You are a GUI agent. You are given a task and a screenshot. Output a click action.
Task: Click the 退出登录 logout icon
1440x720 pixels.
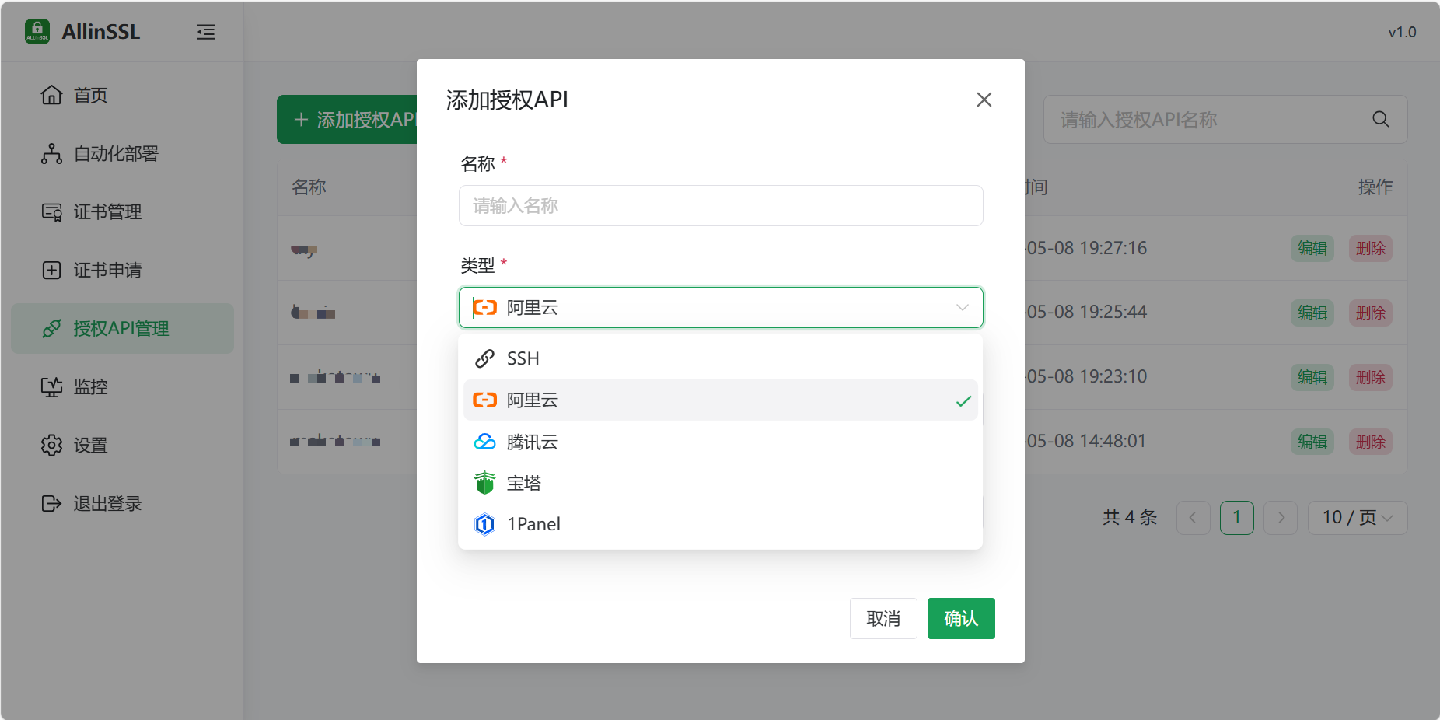coord(51,503)
